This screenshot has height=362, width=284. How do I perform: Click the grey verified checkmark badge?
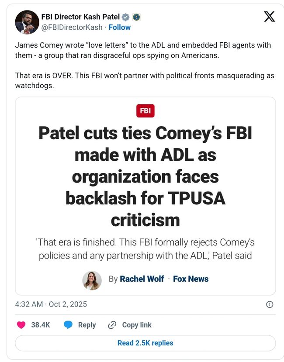[125, 17]
